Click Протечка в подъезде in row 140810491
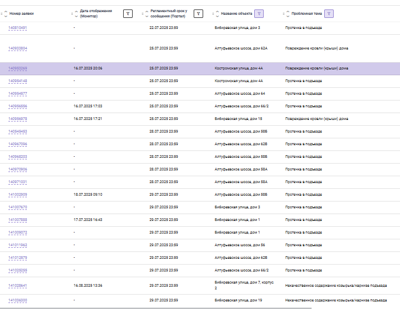400x313 pixels. pyautogui.click(x=303, y=28)
